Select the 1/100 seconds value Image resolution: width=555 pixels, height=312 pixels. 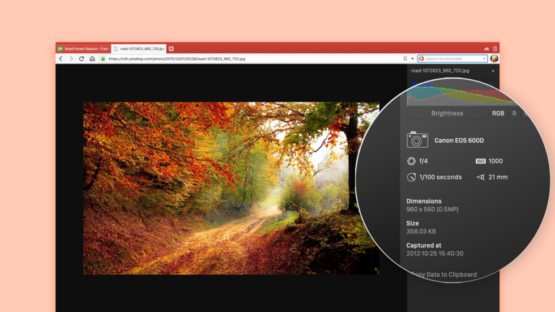(441, 177)
